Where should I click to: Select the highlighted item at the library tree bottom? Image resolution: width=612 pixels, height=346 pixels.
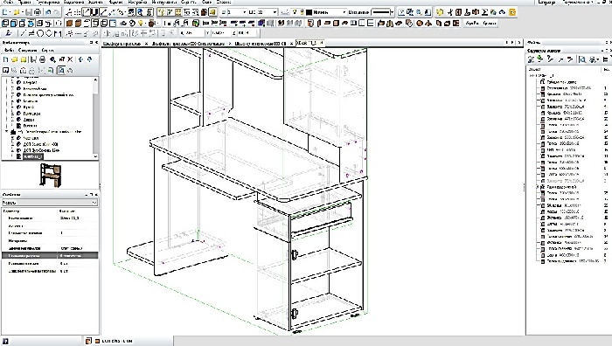point(33,156)
